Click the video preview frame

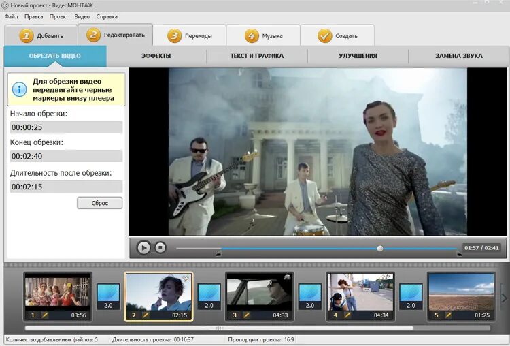pos(318,151)
